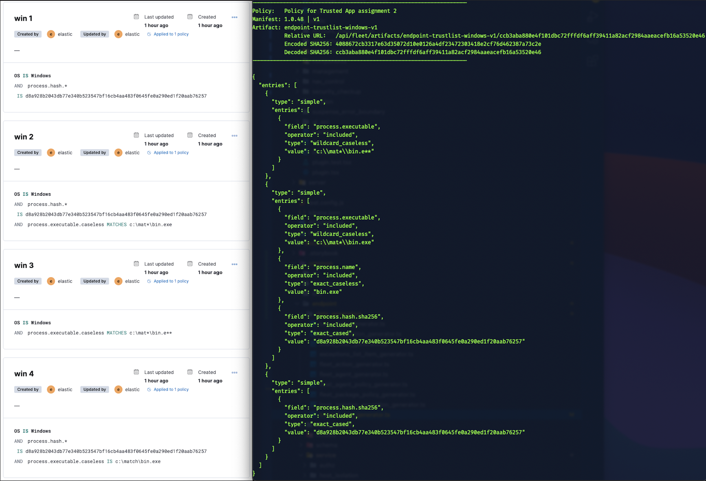Click "exact_caseless" type line in terminal JSON
Screen dimensions: 706x481
coord(324,284)
